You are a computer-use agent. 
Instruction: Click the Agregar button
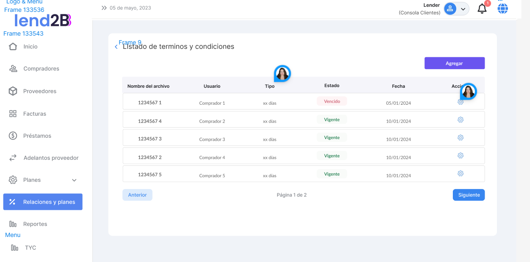pos(454,63)
